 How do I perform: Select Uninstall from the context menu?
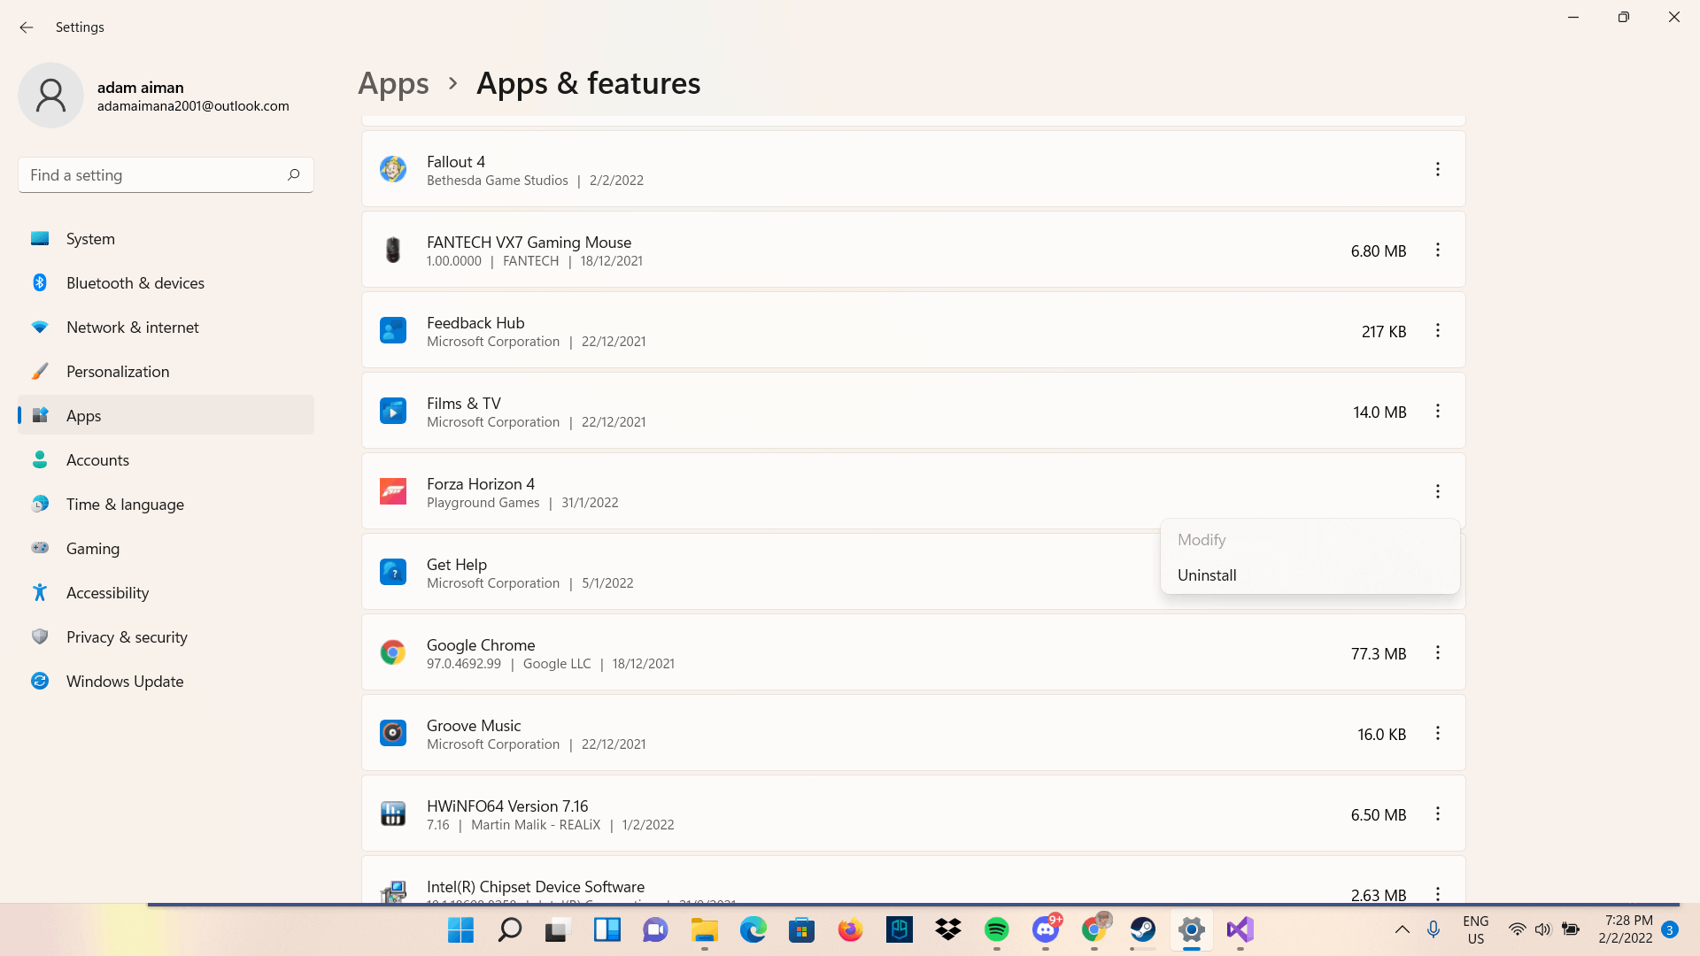[1310, 575]
